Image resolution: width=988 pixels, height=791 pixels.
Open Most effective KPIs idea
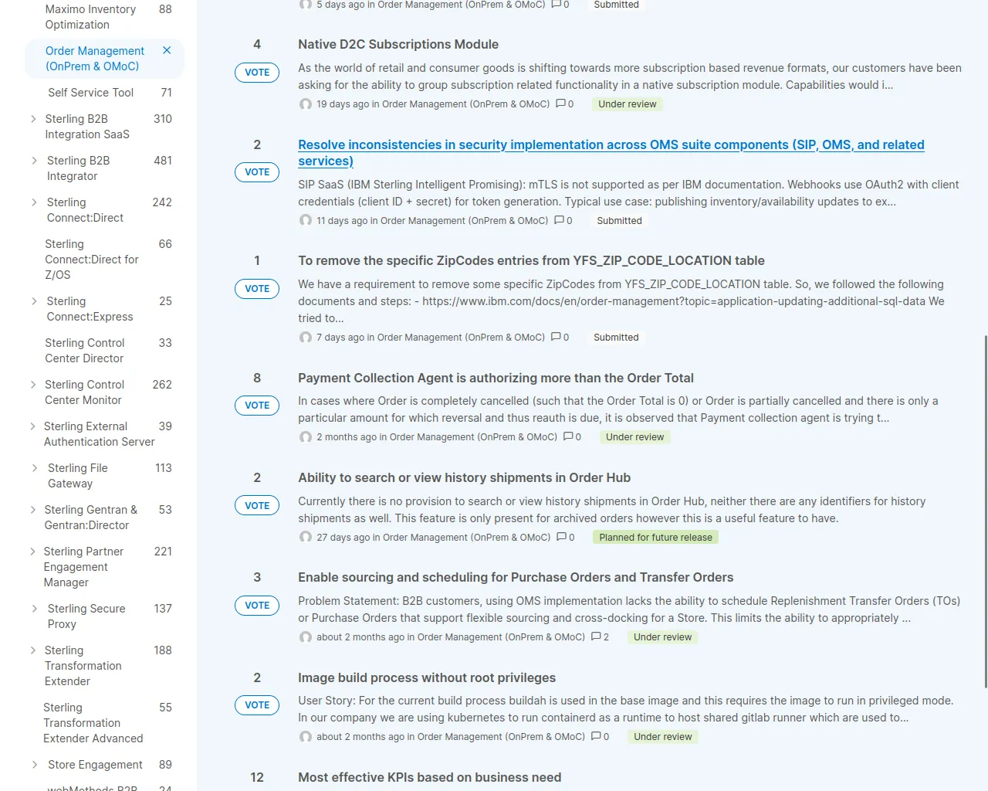tap(430, 778)
